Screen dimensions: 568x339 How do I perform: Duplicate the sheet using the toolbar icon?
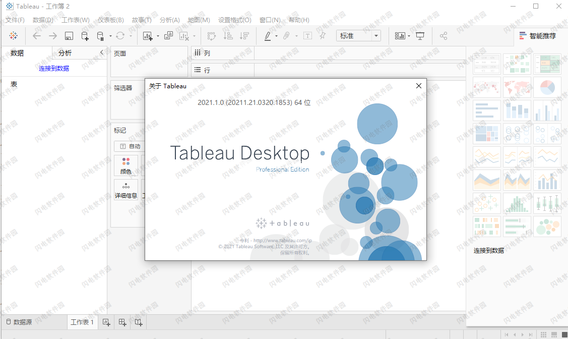(x=168, y=35)
